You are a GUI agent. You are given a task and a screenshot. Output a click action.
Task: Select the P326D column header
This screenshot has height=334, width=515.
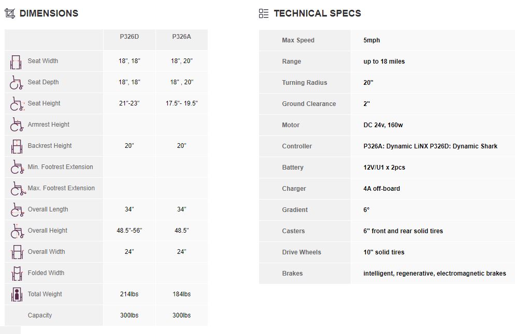[x=129, y=37]
